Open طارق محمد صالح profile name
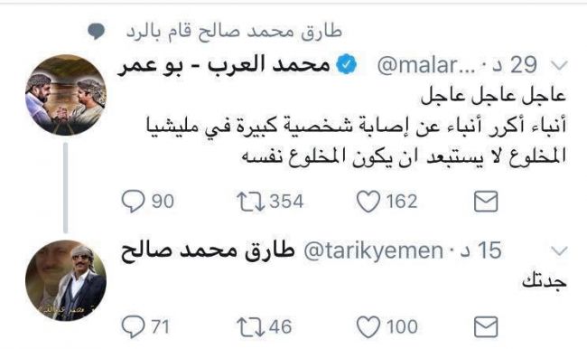Viewport: 587px width, 349px height. point(208,250)
